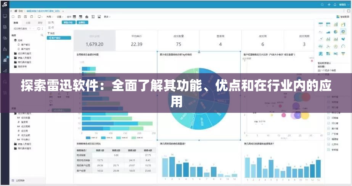Open the 布局 dropdown in toolbar
352x186 pixels.
tap(50, 17)
